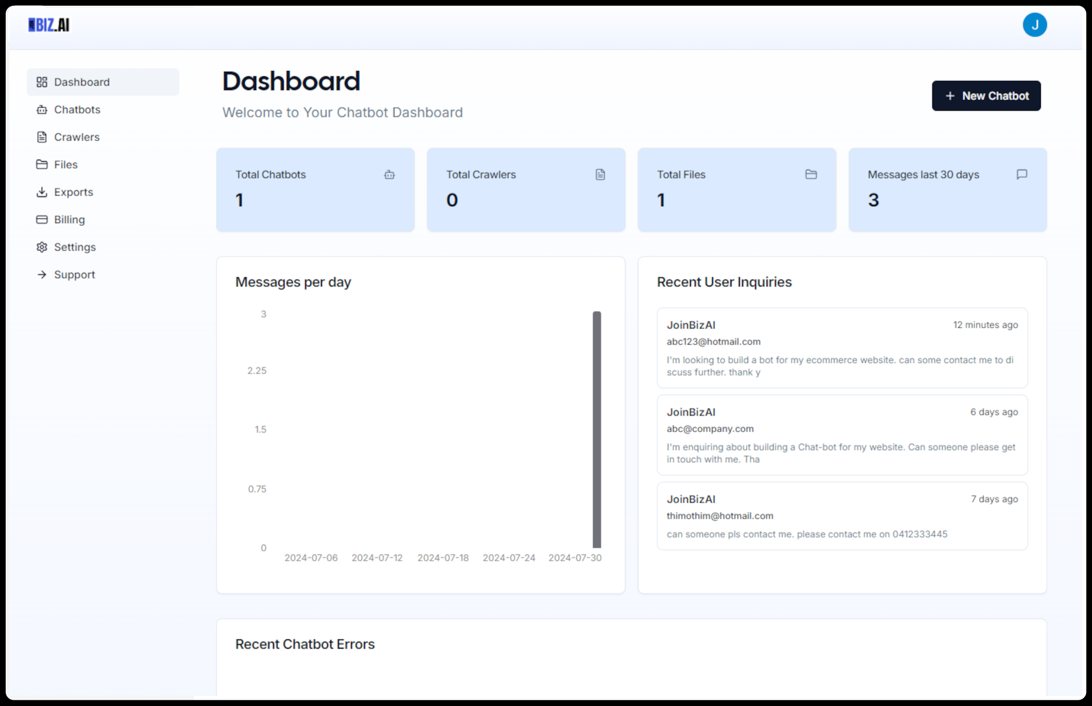Click the crawler document icon on Total Crawlers card
1092x706 pixels.
pyautogui.click(x=600, y=175)
